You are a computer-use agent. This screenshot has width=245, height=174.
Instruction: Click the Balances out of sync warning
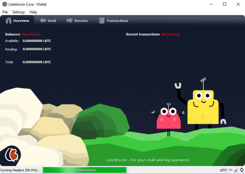[31, 34]
